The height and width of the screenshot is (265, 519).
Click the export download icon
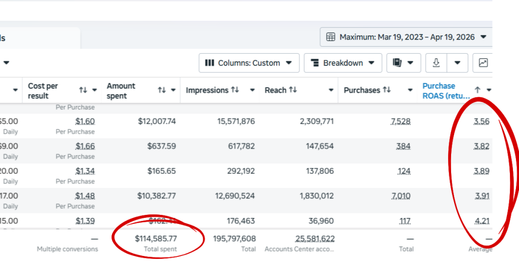436,63
